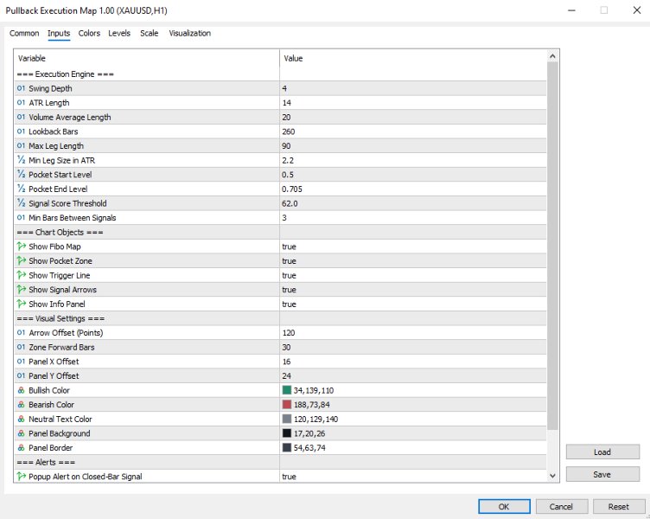The height and width of the screenshot is (519, 650).
Task: Toggle the Show Pocket Zone true value
Action: [289, 261]
